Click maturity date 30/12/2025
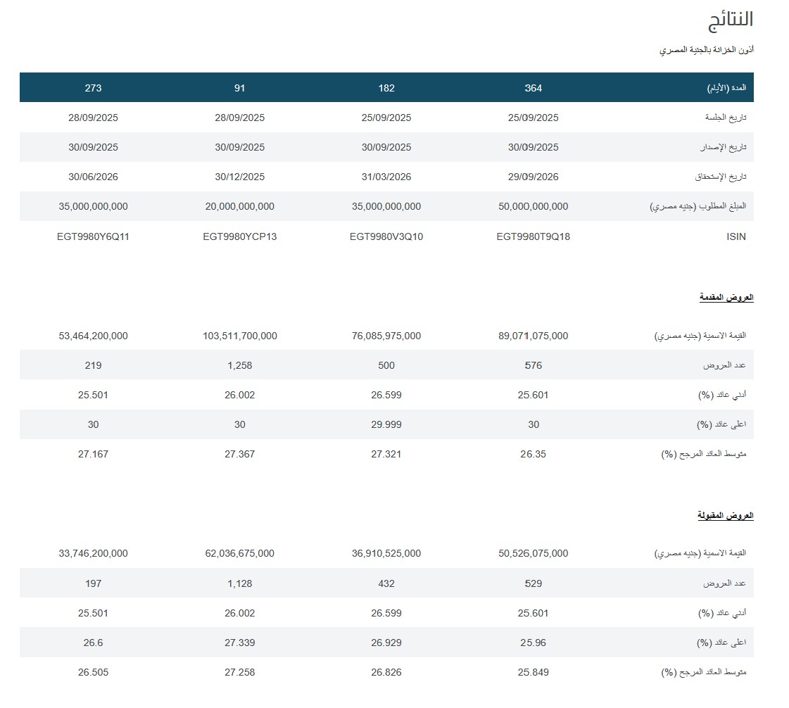This screenshot has width=789, height=708. [239, 177]
